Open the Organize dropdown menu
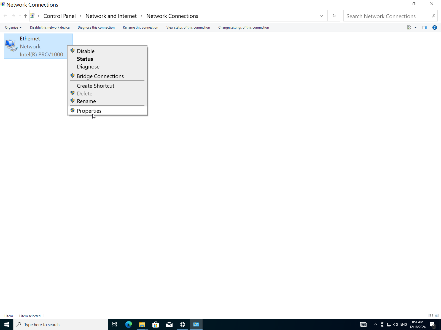This screenshot has height=330, width=441. (x=13, y=28)
